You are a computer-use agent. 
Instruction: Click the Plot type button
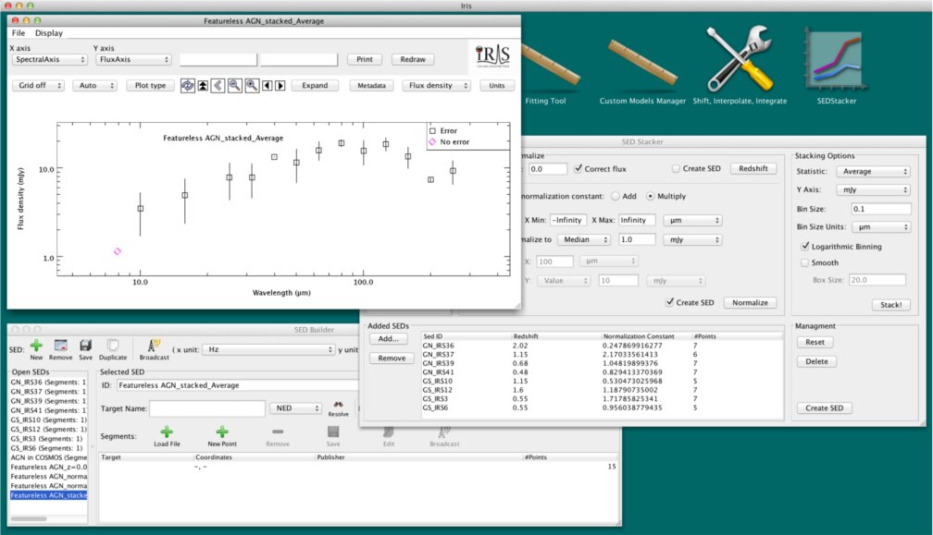pos(151,86)
